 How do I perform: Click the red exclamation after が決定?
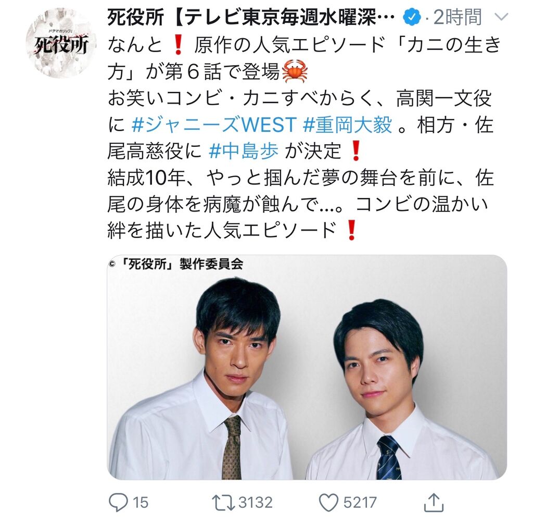click(x=356, y=151)
